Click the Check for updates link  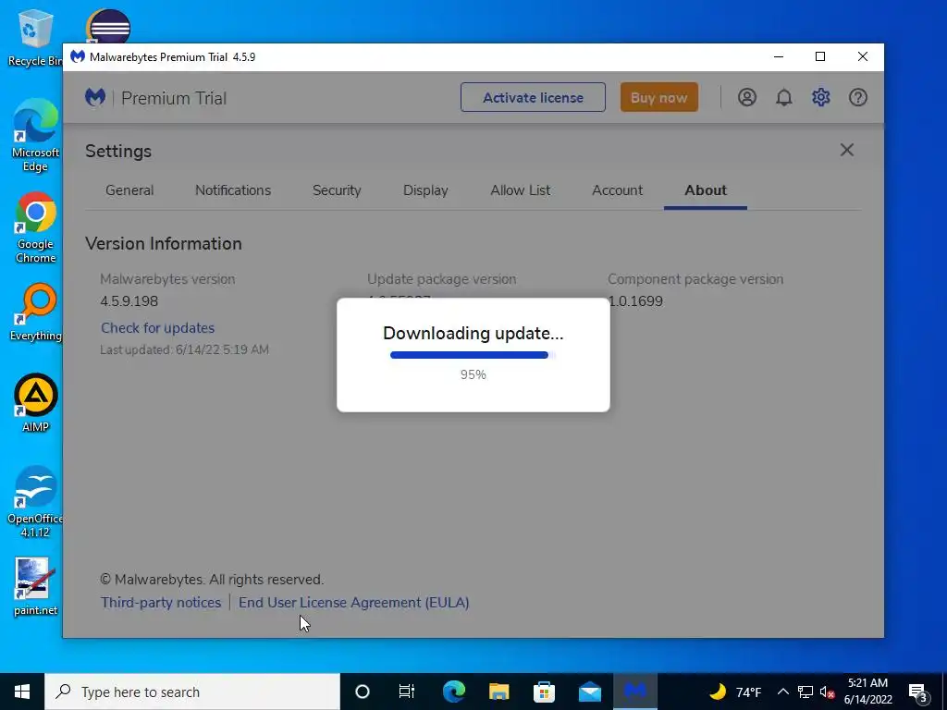(157, 328)
